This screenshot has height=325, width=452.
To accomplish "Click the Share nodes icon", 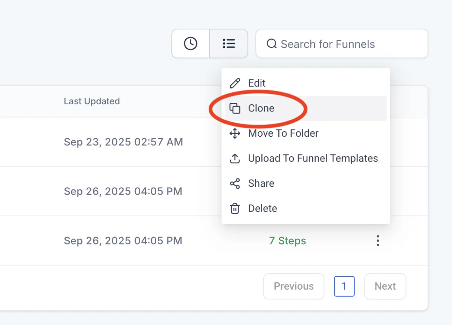I will click(235, 183).
